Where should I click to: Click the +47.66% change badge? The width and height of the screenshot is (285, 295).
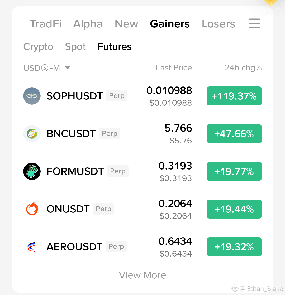click(234, 134)
